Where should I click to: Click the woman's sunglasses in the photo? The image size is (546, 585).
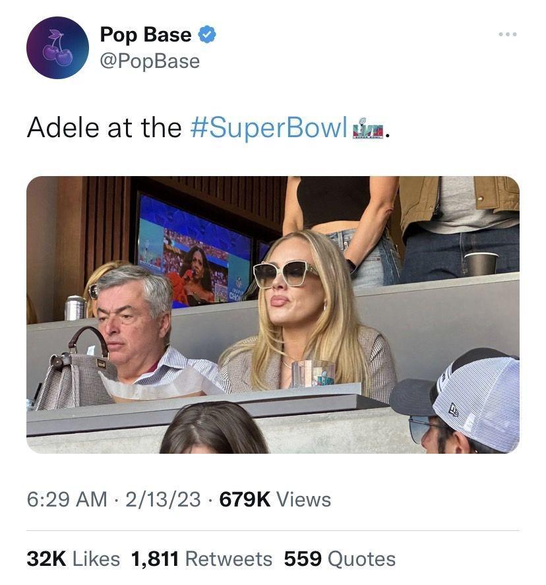[x=285, y=274]
